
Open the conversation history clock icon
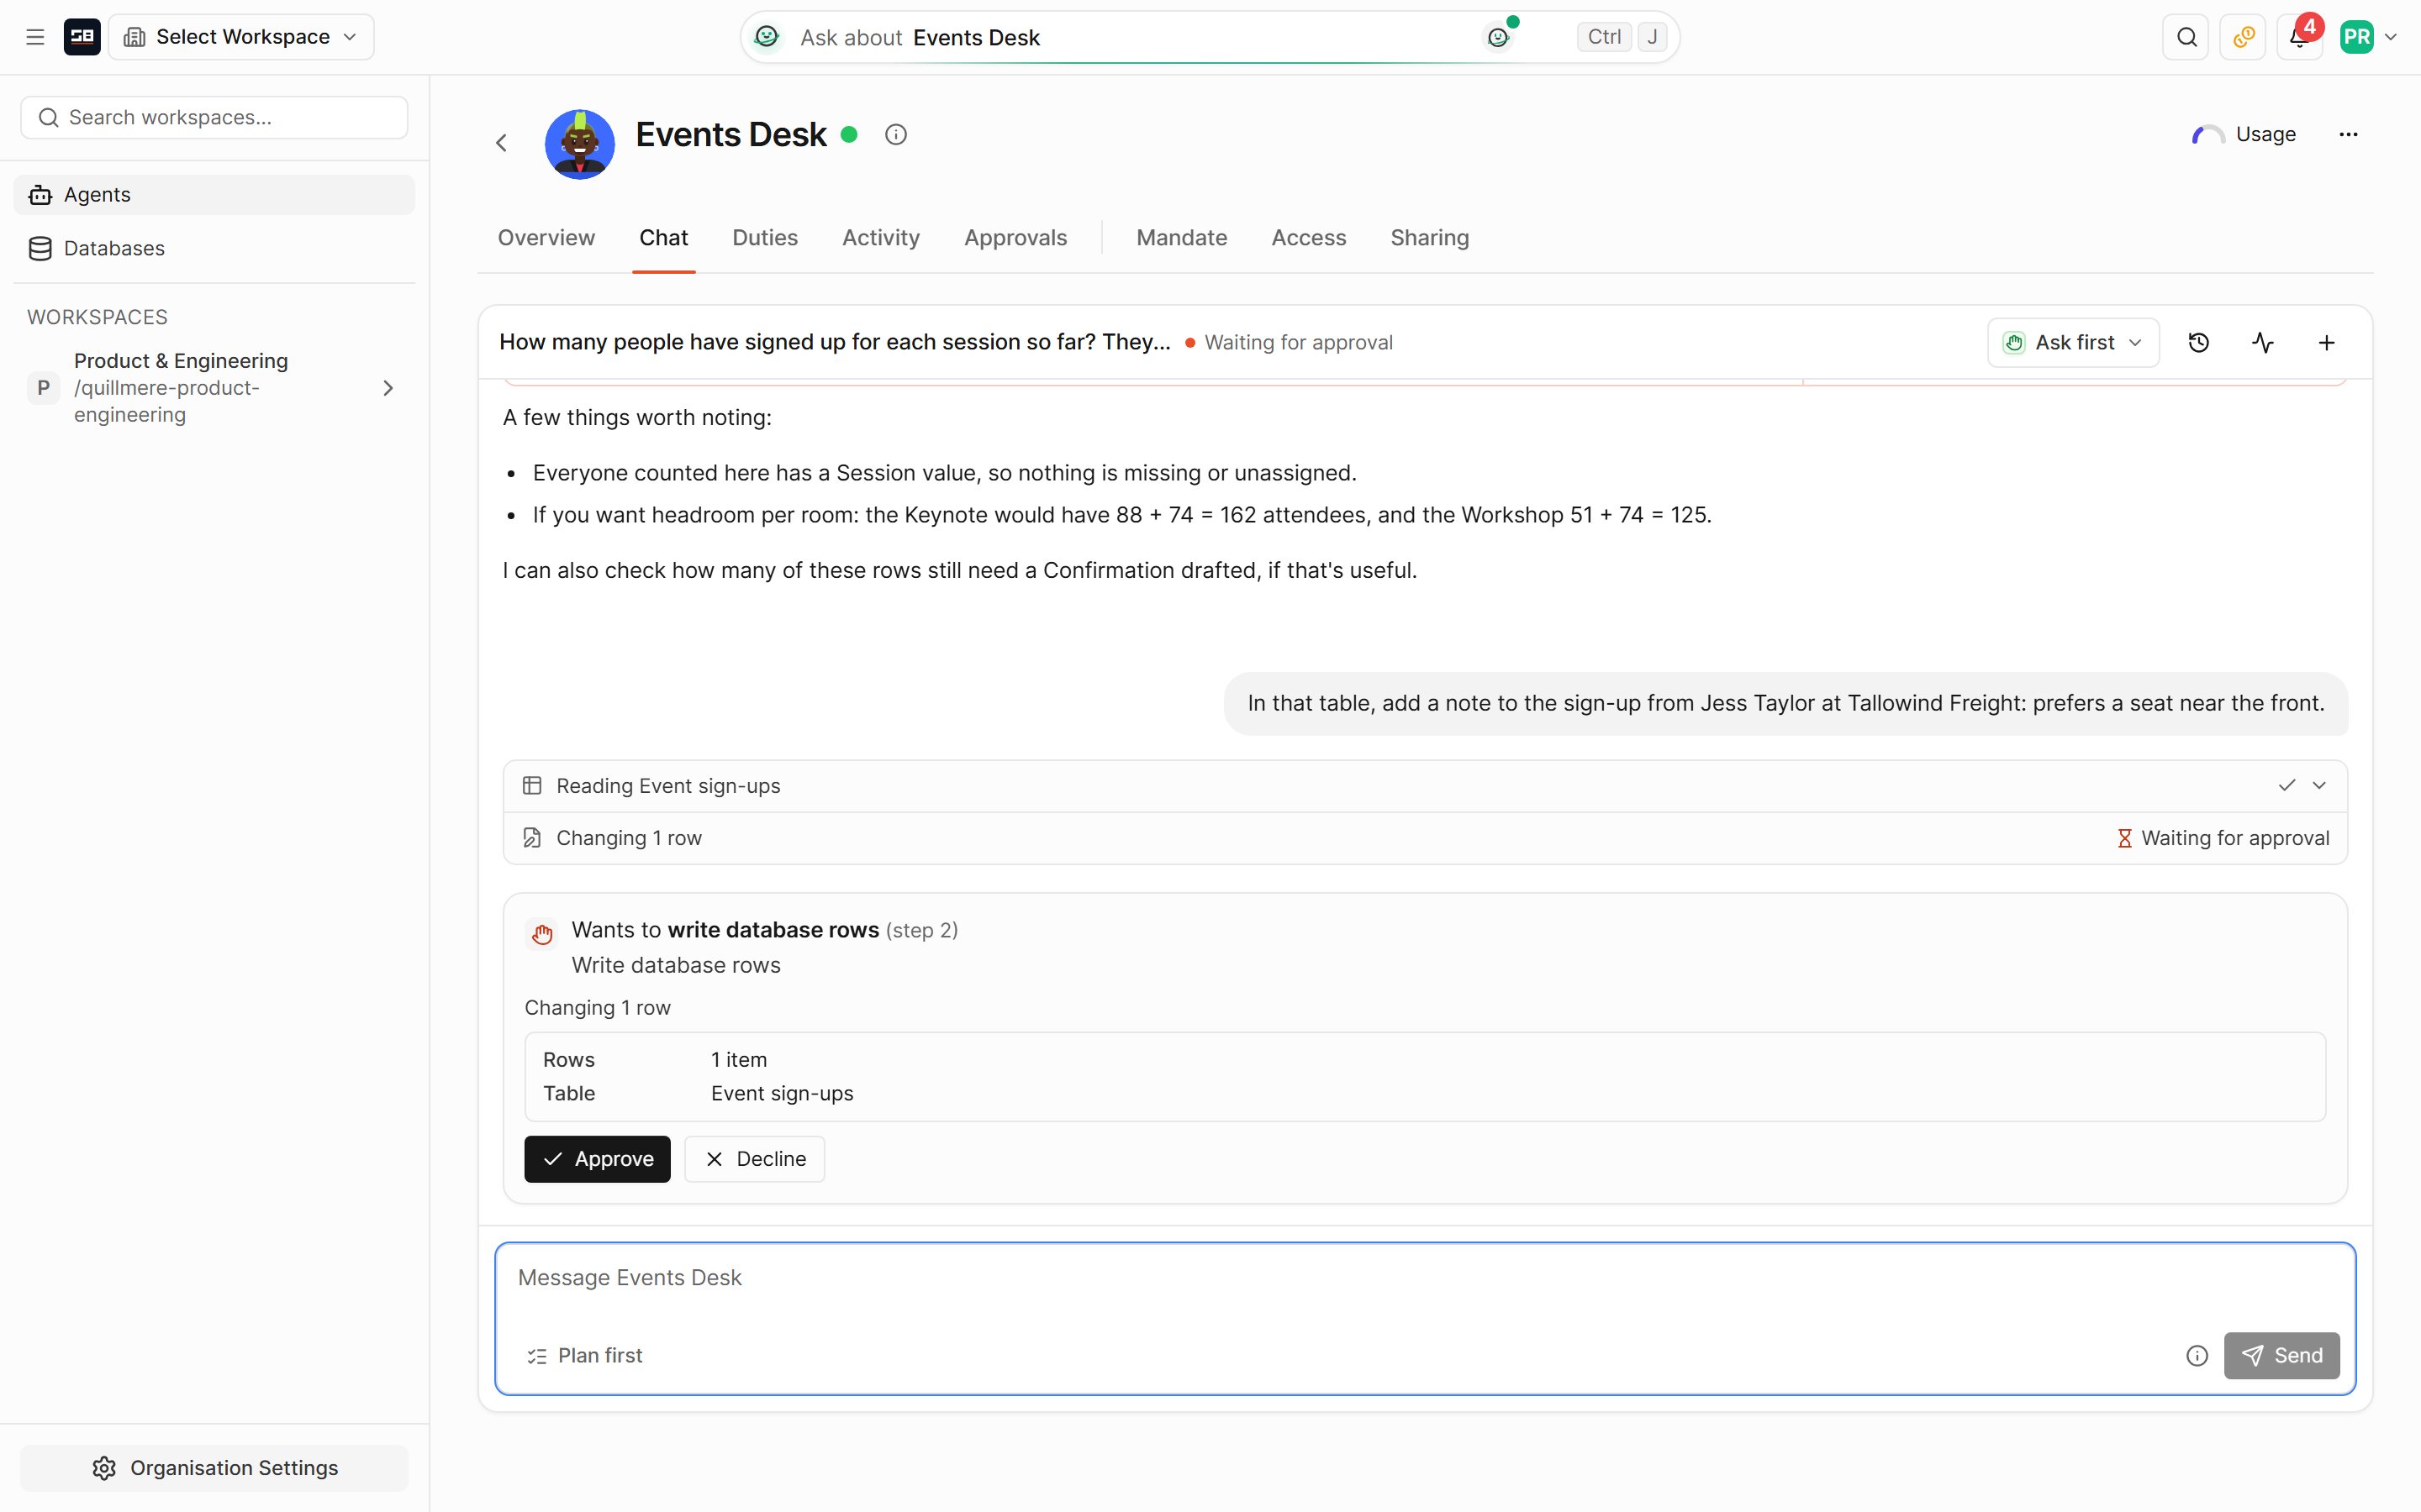tap(2198, 343)
